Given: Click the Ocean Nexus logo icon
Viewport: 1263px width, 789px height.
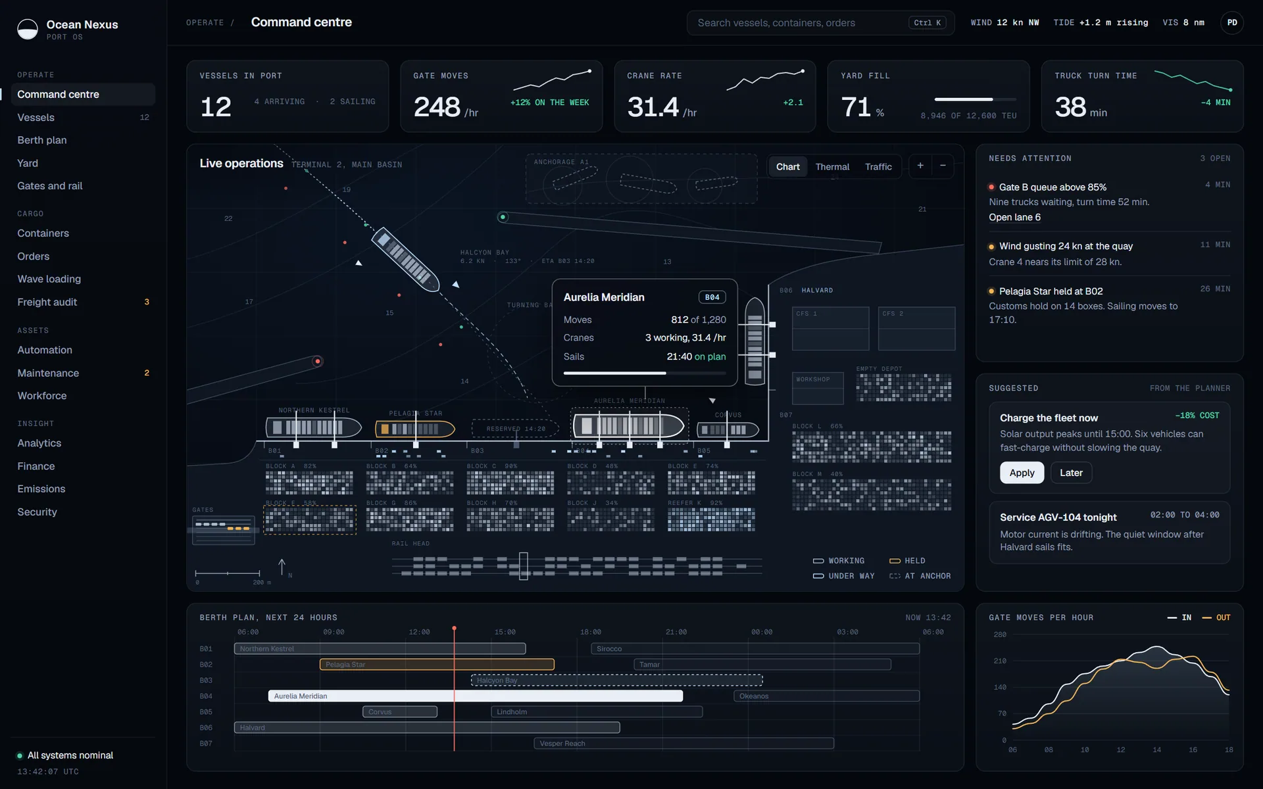Looking at the screenshot, I should [x=28, y=30].
